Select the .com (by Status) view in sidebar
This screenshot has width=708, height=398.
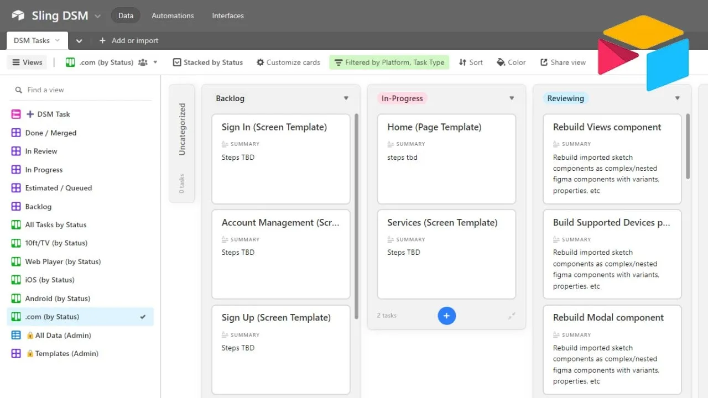[x=81, y=317]
